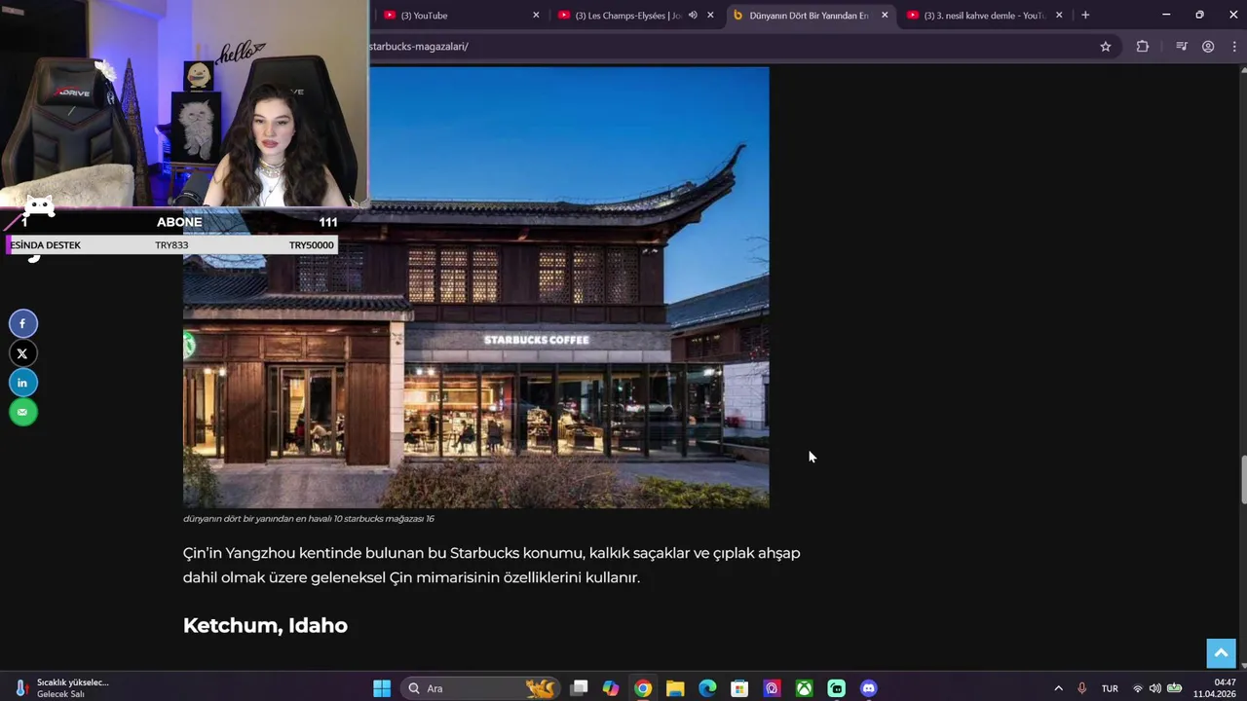Image resolution: width=1247 pixels, height=701 pixels.
Task: Share the article on LinkedIn
Action: tap(22, 383)
